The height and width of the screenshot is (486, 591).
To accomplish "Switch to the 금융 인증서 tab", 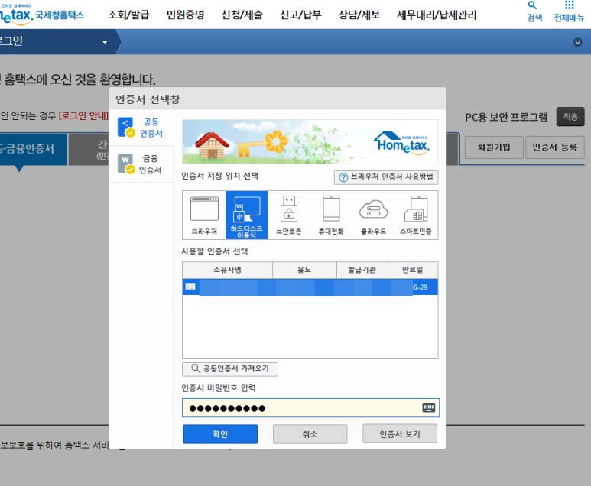I will pos(141,164).
